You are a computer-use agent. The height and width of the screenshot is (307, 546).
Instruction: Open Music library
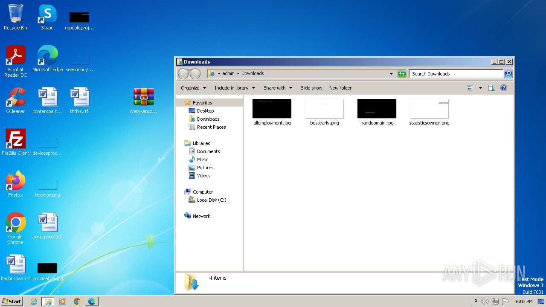[203, 159]
